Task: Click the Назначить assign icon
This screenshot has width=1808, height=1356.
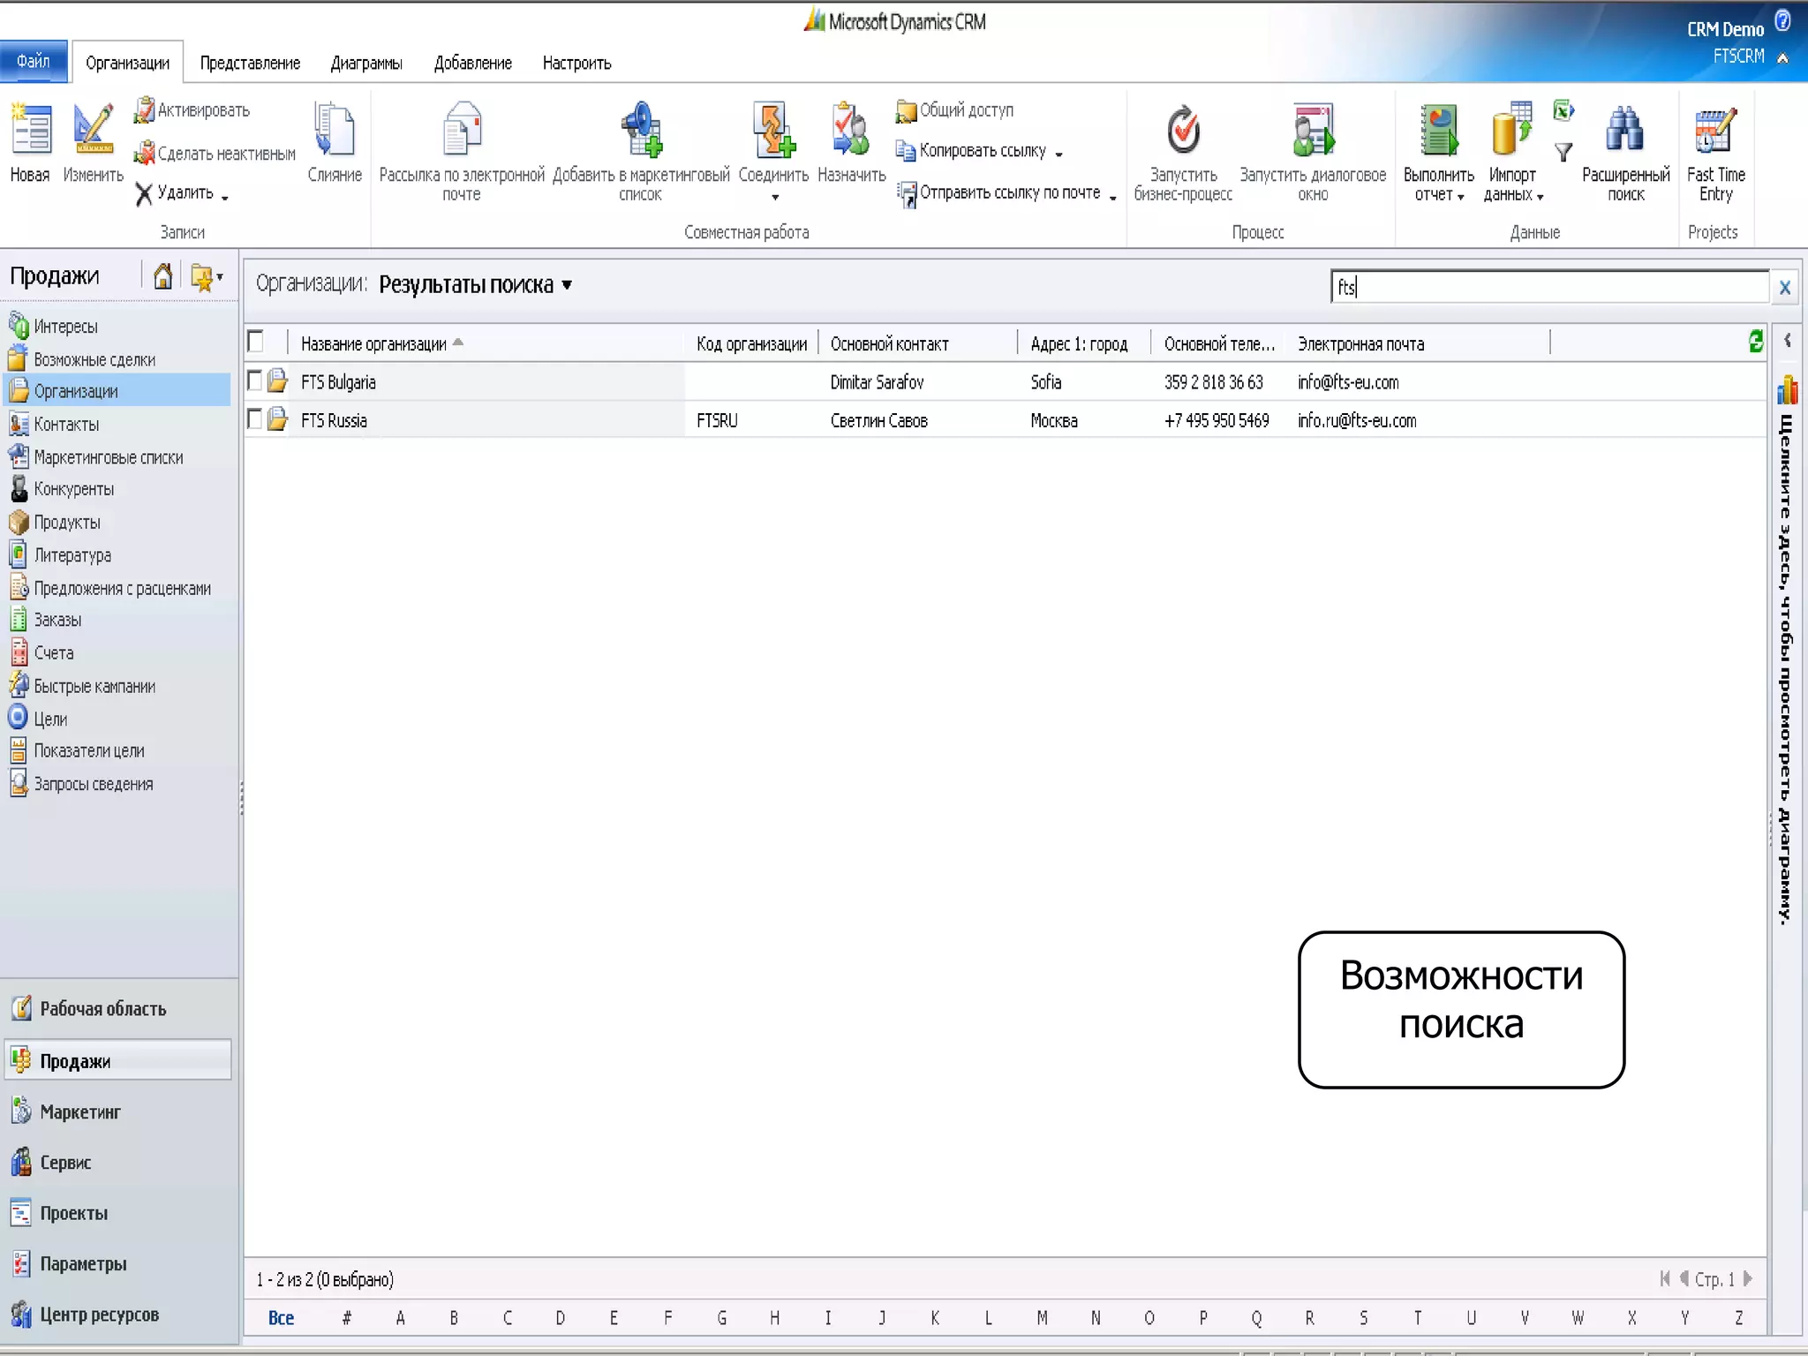Action: (x=851, y=131)
